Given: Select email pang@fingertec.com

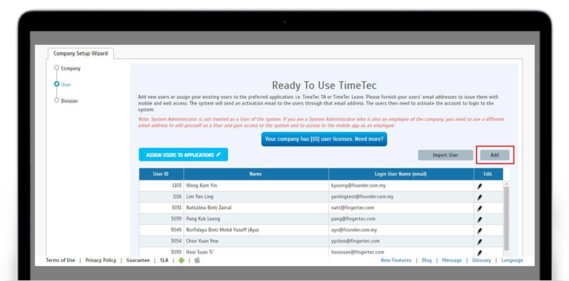Looking at the screenshot, I should tap(353, 219).
